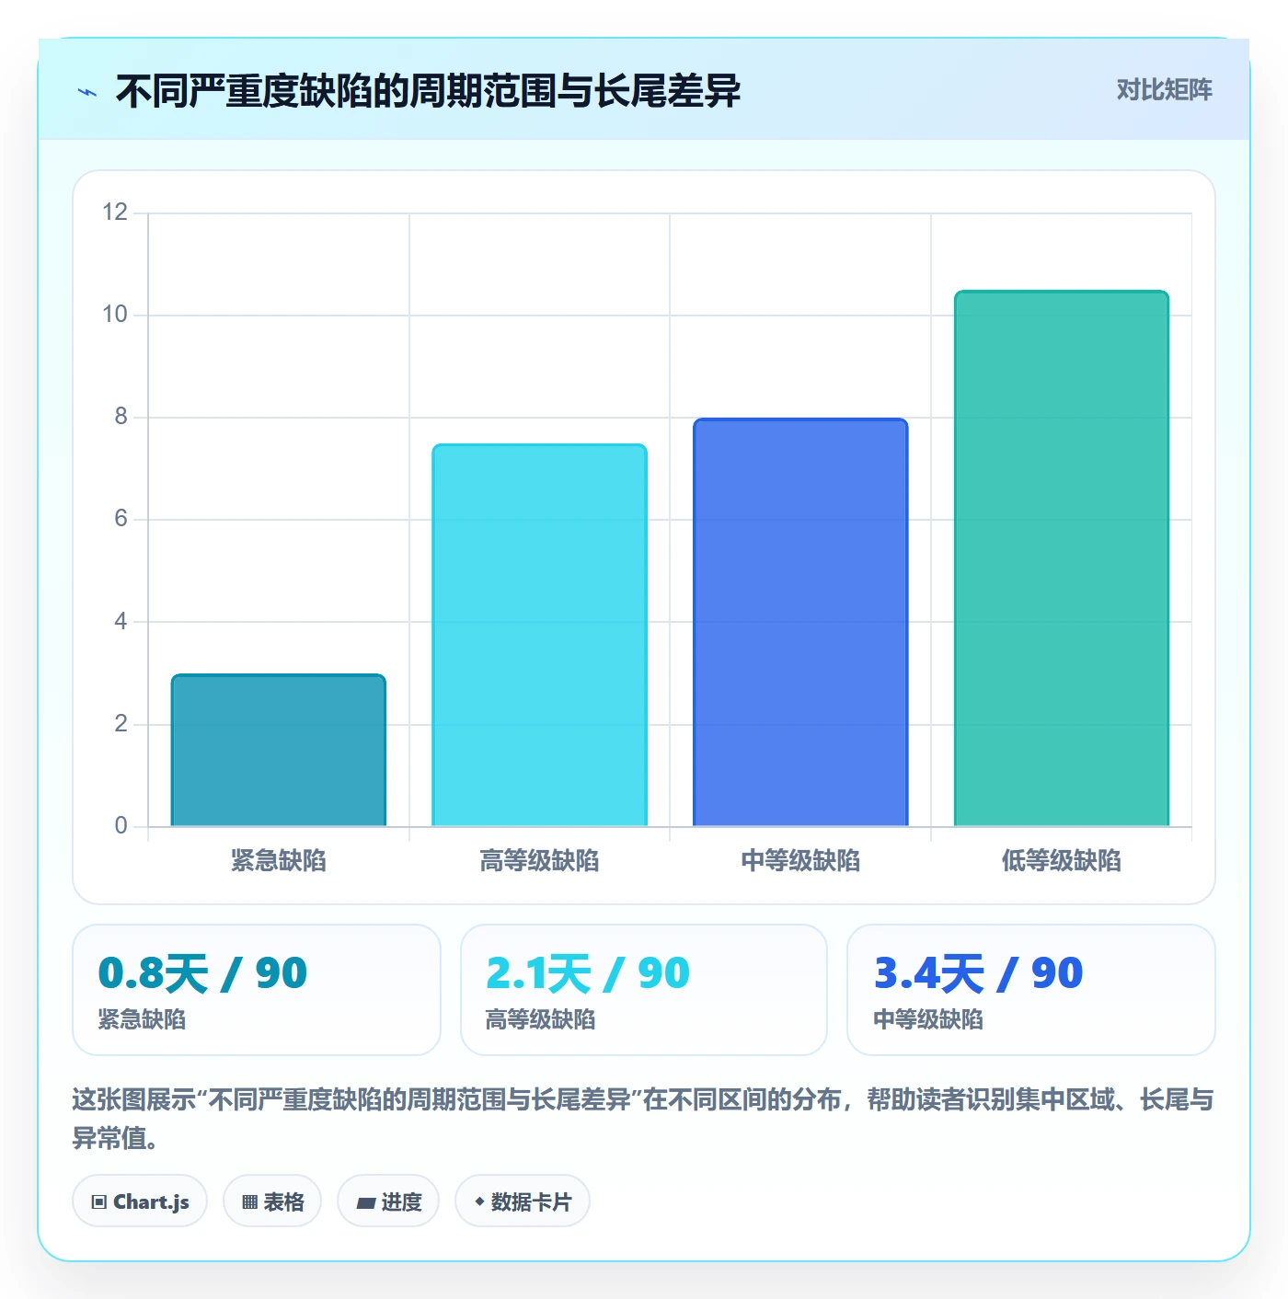This screenshot has height=1299, width=1288.
Task: Select the 数据卡片 tag chip
Action: click(523, 1201)
